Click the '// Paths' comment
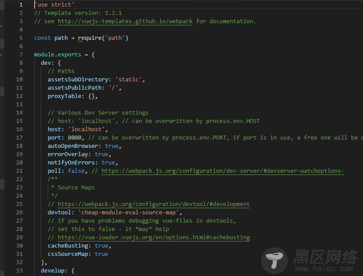The width and height of the screenshot is (363, 276). pyautogui.click(x=61, y=71)
